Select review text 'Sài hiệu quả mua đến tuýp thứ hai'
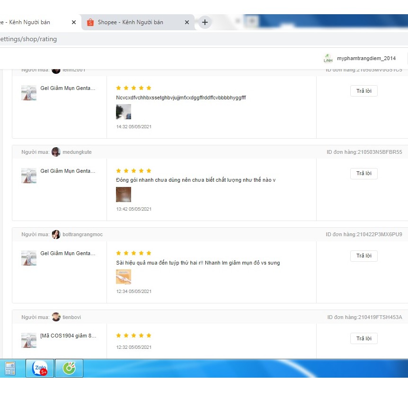The height and width of the screenshot is (408, 408). (157, 263)
